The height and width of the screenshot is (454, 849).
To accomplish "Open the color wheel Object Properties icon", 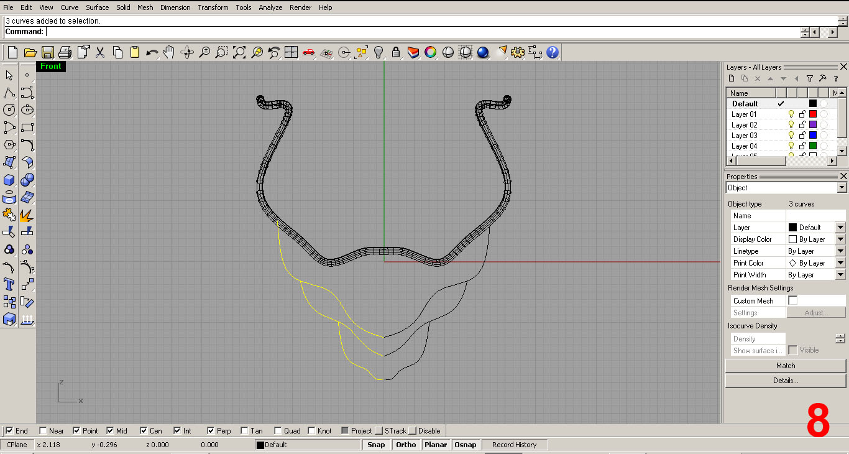I will [x=431, y=52].
